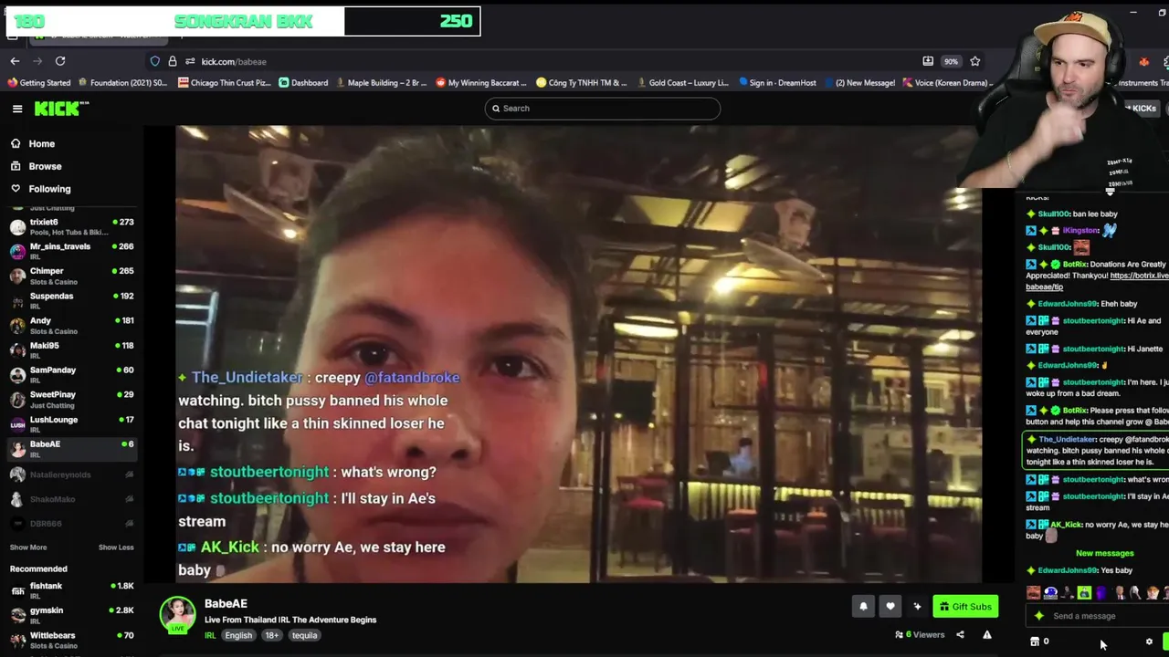This screenshot has height=657, width=1169.
Task: Open the (2) New Message bookmark
Action: [858, 83]
